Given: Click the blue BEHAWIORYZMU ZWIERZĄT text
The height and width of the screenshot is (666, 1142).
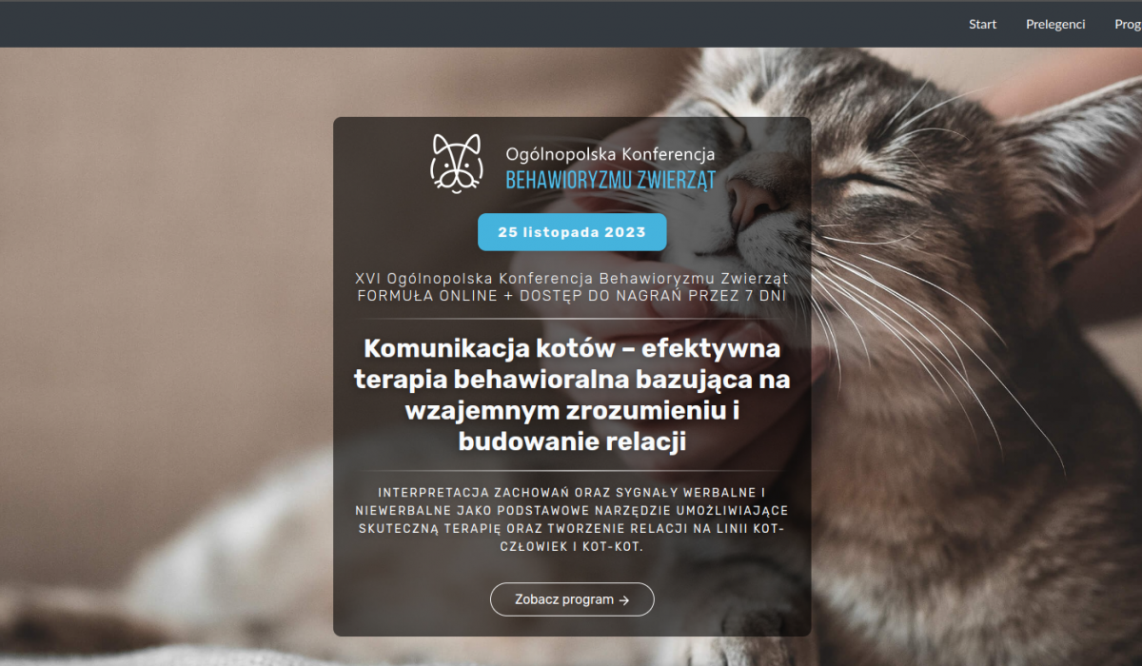Looking at the screenshot, I should point(610,179).
